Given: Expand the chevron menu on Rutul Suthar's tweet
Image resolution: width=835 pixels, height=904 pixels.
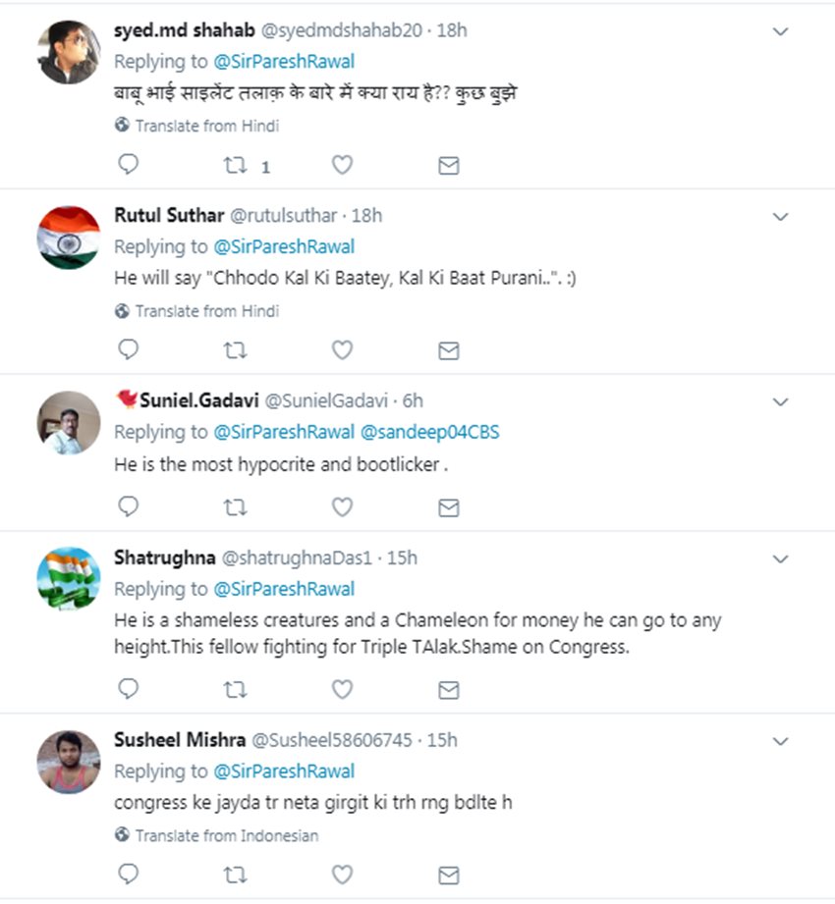Looking at the screenshot, I should pos(781,216).
